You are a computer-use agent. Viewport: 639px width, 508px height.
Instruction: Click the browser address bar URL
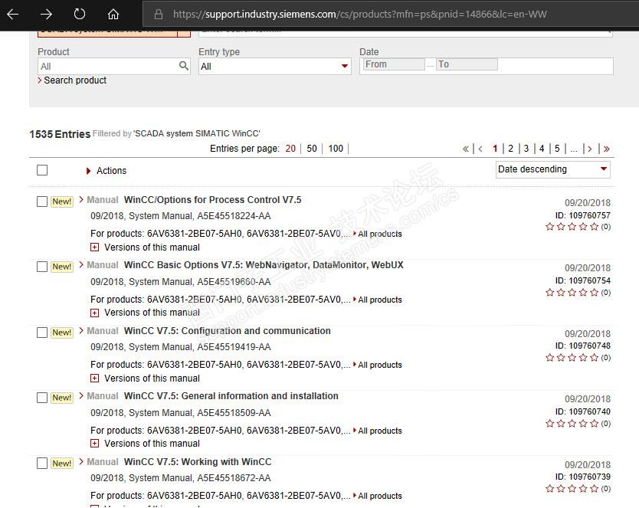click(x=359, y=15)
